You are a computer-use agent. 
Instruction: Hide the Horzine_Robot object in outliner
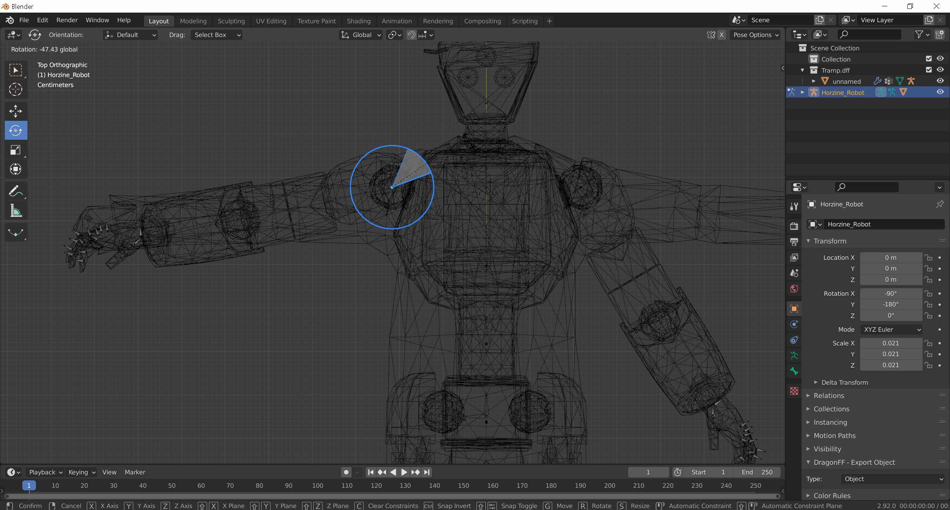(x=940, y=92)
